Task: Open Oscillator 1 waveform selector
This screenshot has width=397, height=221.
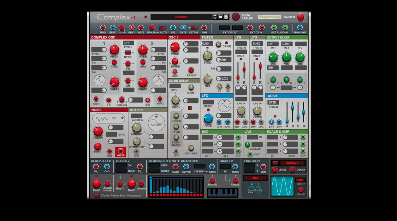Action: (x=99, y=80)
